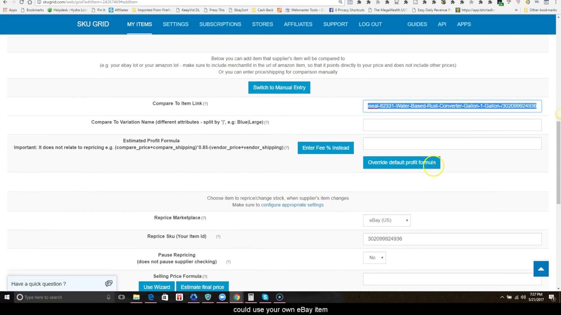Open Chrome from the taskbar

pos(237,297)
